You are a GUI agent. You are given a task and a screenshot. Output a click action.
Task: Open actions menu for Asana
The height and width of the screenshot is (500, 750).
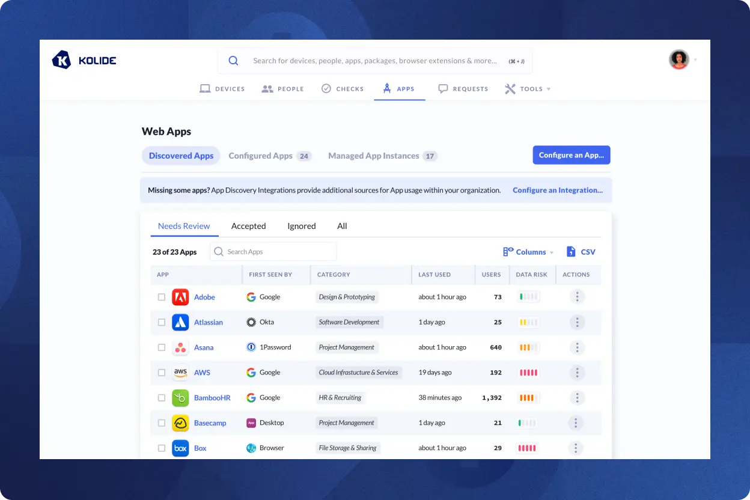577,347
